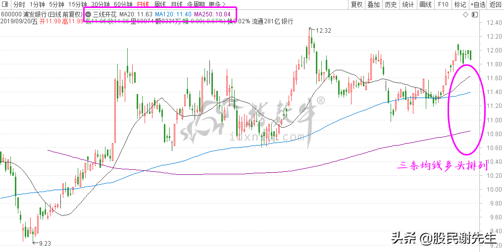Select the 1分钟 period tab
This screenshot has height=252, width=504.
point(37,4)
